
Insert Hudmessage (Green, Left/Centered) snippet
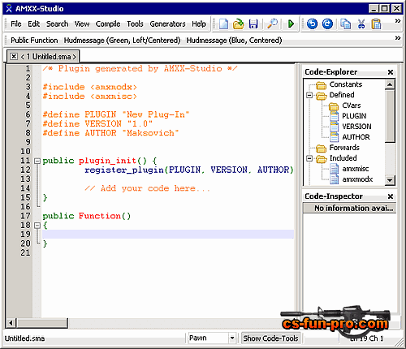point(122,41)
